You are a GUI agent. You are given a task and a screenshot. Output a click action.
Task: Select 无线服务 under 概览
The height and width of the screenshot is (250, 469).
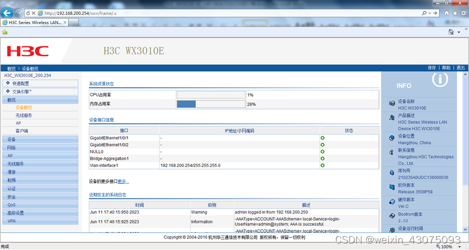(24, 116)
